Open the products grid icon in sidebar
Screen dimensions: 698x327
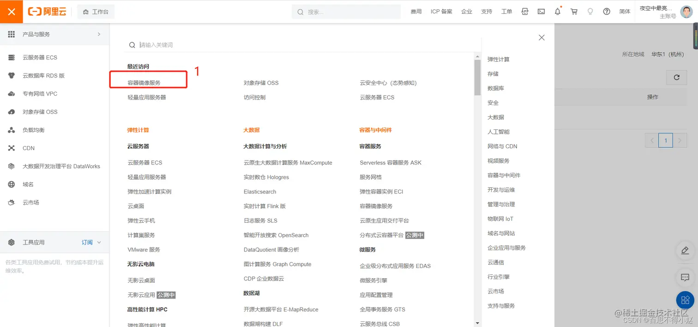click(x=11, y=34)
